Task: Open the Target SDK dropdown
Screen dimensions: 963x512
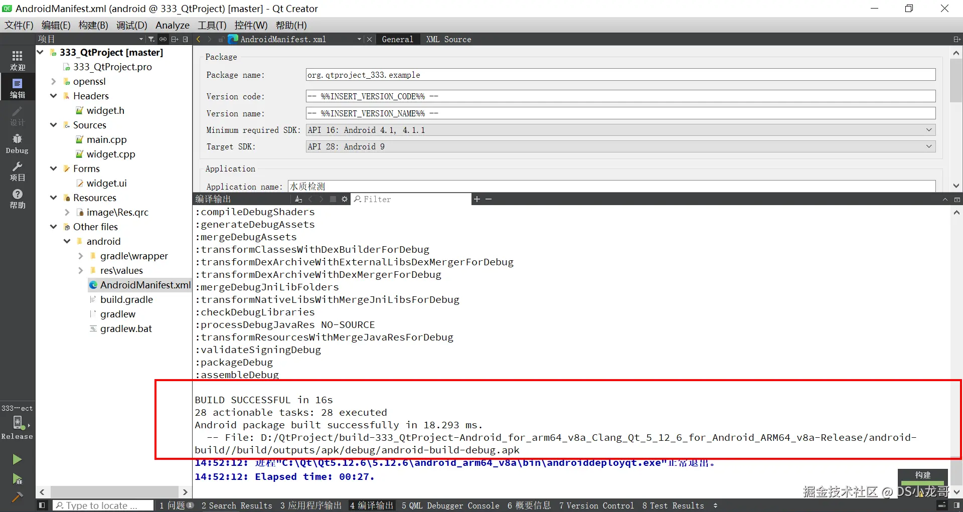Action: pyautogui.click(x=621, y=146)
